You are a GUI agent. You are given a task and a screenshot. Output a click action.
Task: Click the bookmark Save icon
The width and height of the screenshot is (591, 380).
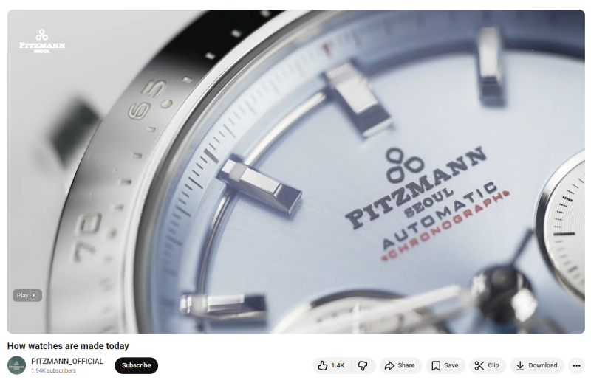(x=436, y=365)
